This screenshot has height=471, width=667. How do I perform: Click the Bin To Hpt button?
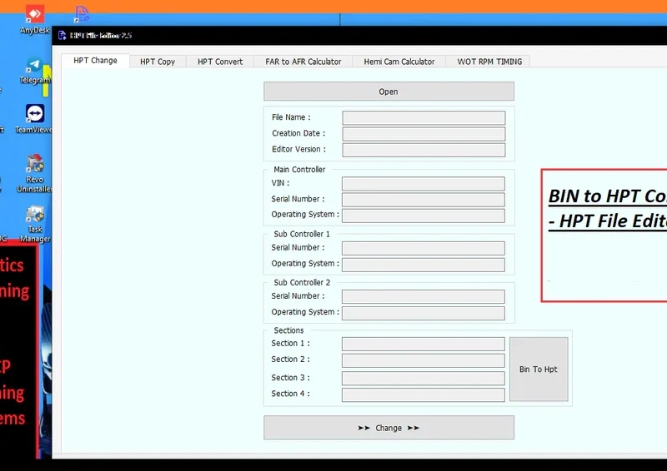coord(538,369)
